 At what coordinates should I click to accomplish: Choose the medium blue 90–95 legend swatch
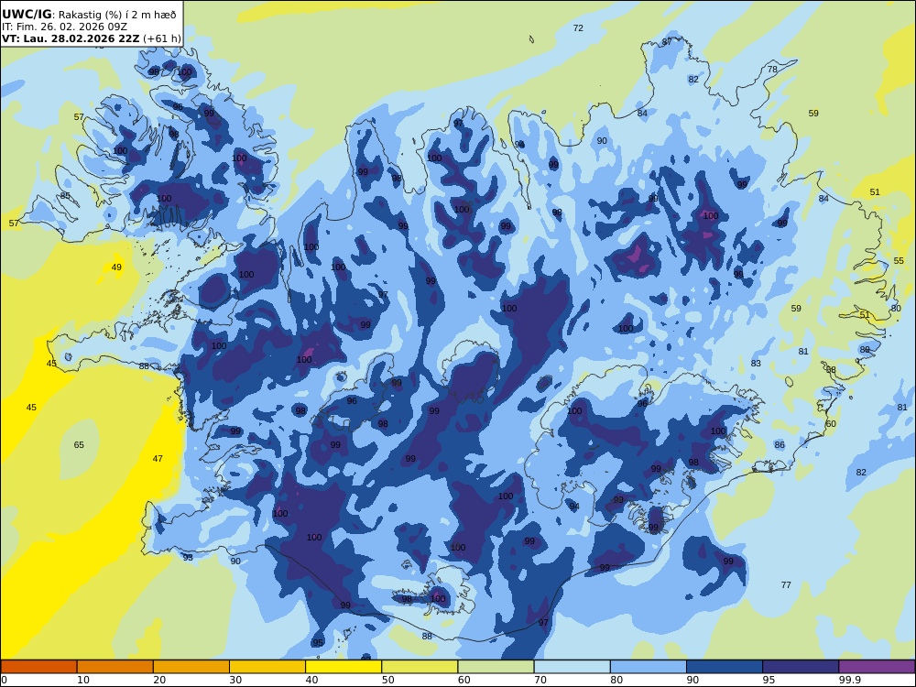coord(725,667)
